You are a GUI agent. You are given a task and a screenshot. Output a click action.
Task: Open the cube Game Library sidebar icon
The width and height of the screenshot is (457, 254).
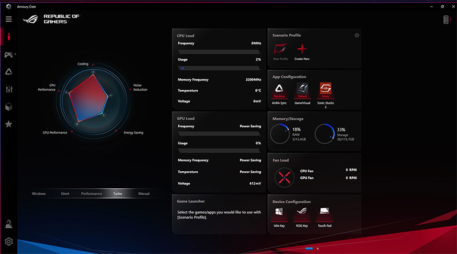(x=9, y=107)
